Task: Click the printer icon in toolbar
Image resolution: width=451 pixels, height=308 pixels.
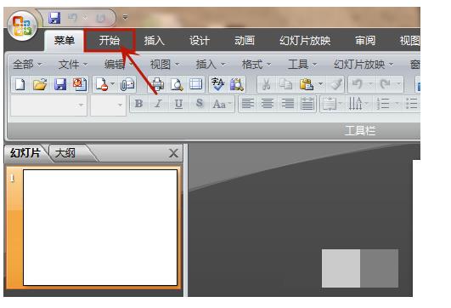Action: tap(158, 84)
